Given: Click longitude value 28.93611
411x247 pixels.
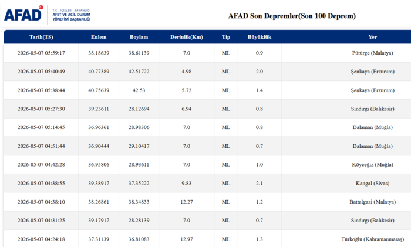Looking at the screenshot, I should coord(139,164).
